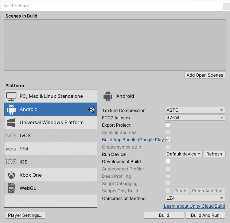Click the PS4 platform icon
230x223 pixels.
[12, 149]
